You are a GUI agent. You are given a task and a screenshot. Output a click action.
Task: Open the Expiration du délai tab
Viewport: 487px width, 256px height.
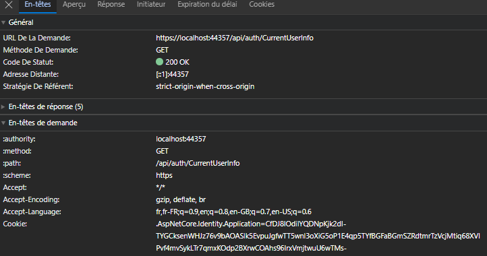[x=207, y=4]
